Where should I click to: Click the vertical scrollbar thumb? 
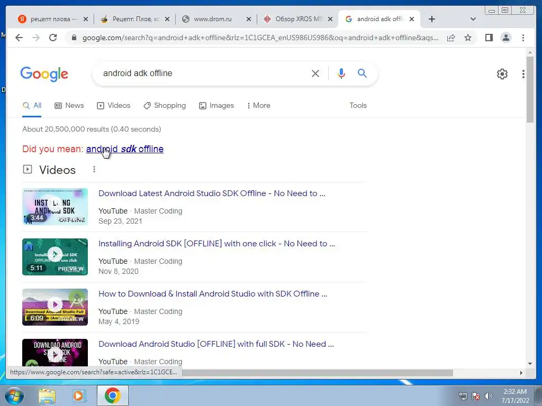pos(530,89)
